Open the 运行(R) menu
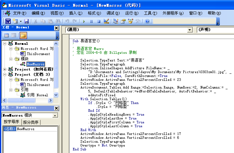This screenshot has width=234, height=153. click(132, 13)
